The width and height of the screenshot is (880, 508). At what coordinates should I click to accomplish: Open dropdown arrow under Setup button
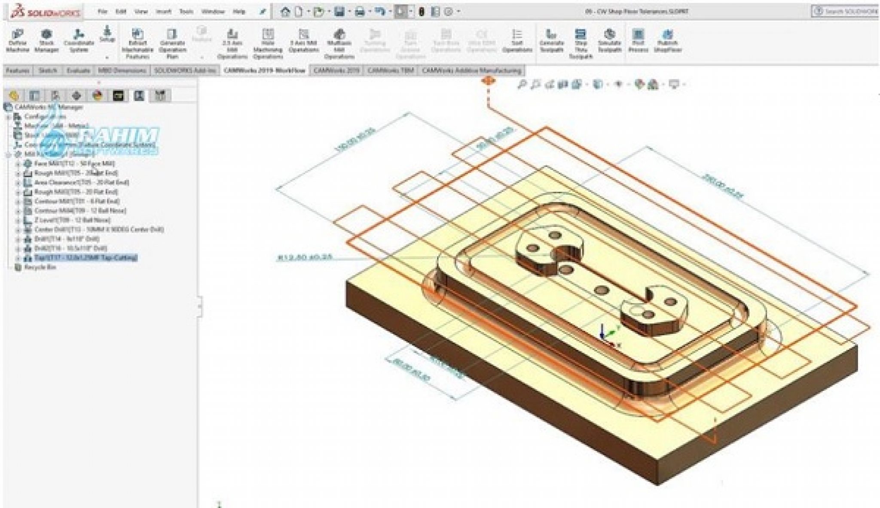coord(107,57)
